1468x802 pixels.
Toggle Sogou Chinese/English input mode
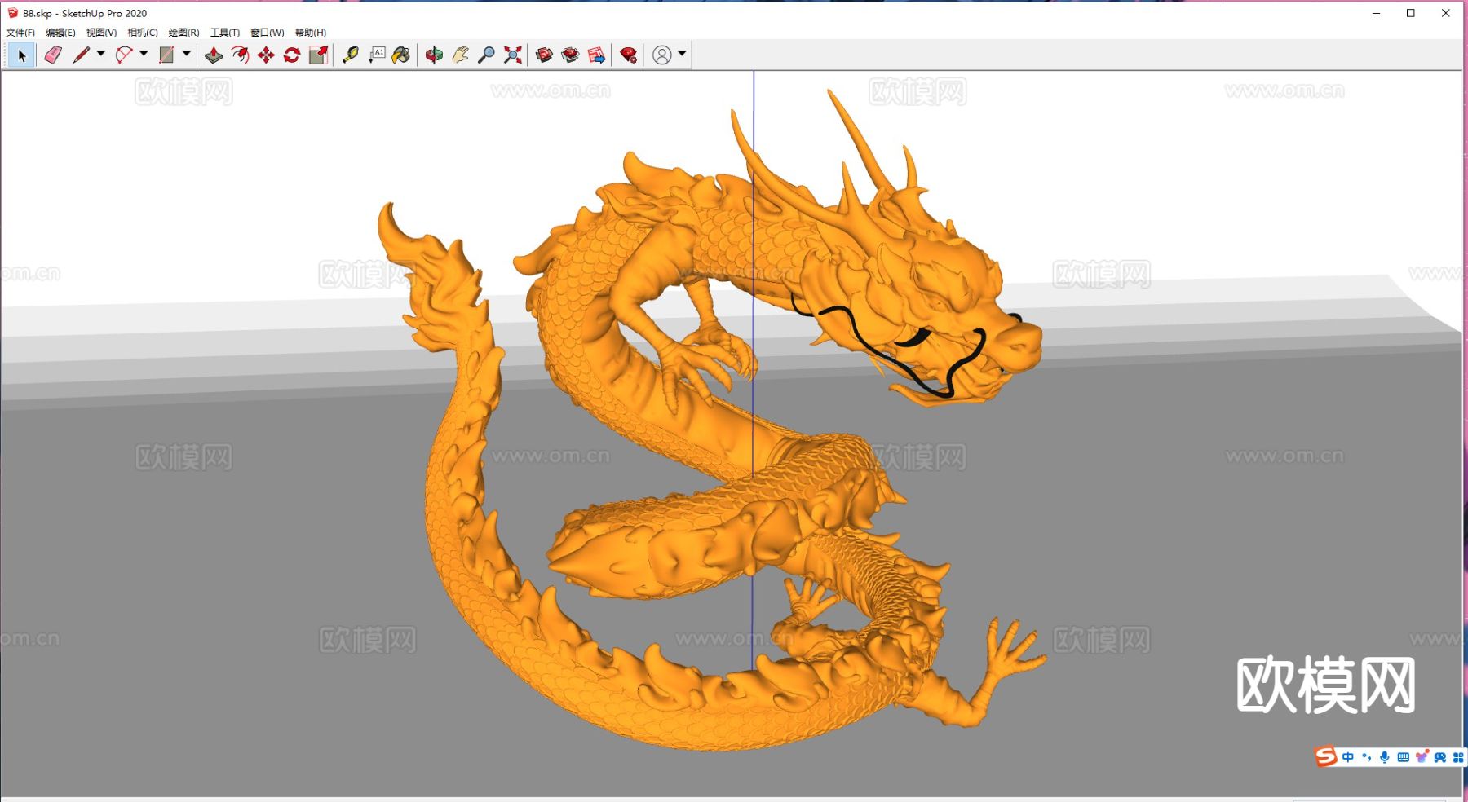[x=1347, y=757]
